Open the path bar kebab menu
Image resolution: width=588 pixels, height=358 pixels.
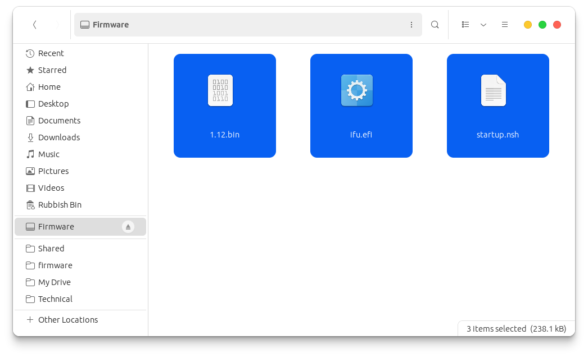pyautogui.click(x=411, y=25)
